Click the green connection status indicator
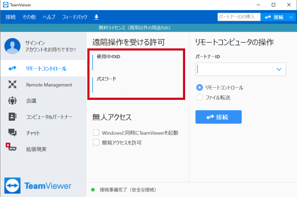297x197 pixels. (93, 190)
